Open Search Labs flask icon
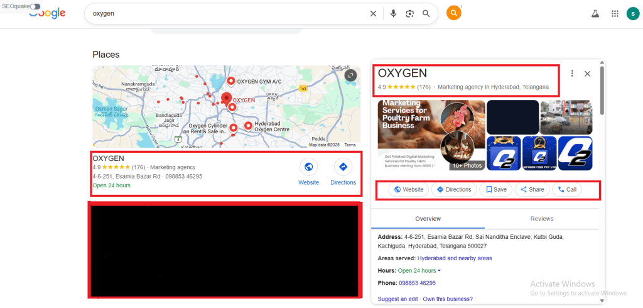 [x=595, y=13]
